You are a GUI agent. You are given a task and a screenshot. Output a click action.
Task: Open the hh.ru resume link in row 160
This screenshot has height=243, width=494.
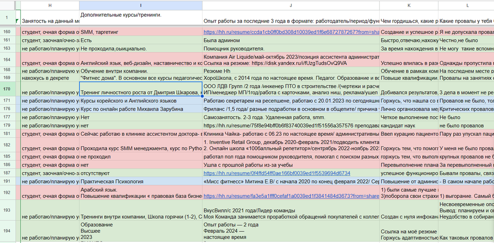pyautogui.click(x=291, y=32)
